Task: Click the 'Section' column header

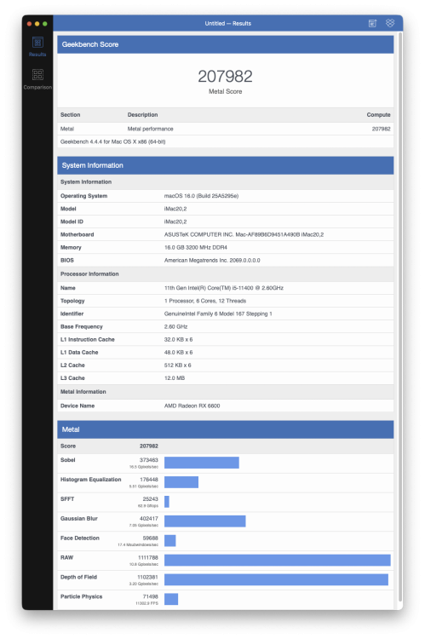Action: (71, 115)
